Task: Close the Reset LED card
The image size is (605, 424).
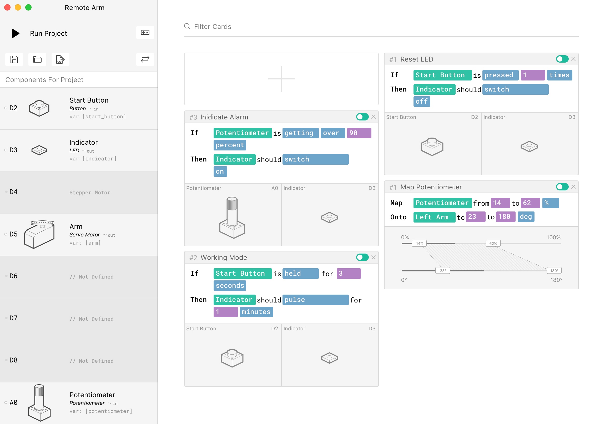Action: (x=573, y=59)
